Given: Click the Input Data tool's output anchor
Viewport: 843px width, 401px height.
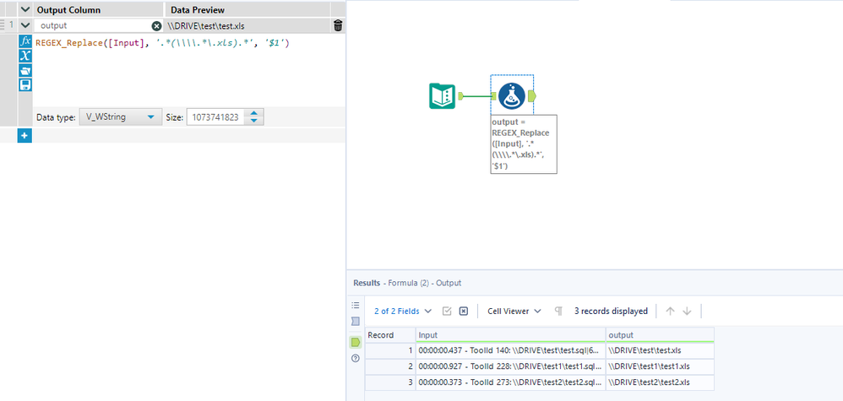Looking at the screenshot, I should click(460, 96).
